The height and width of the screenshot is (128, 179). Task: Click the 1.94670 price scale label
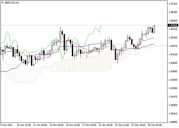pyautogui.click(x=173, y=46)
